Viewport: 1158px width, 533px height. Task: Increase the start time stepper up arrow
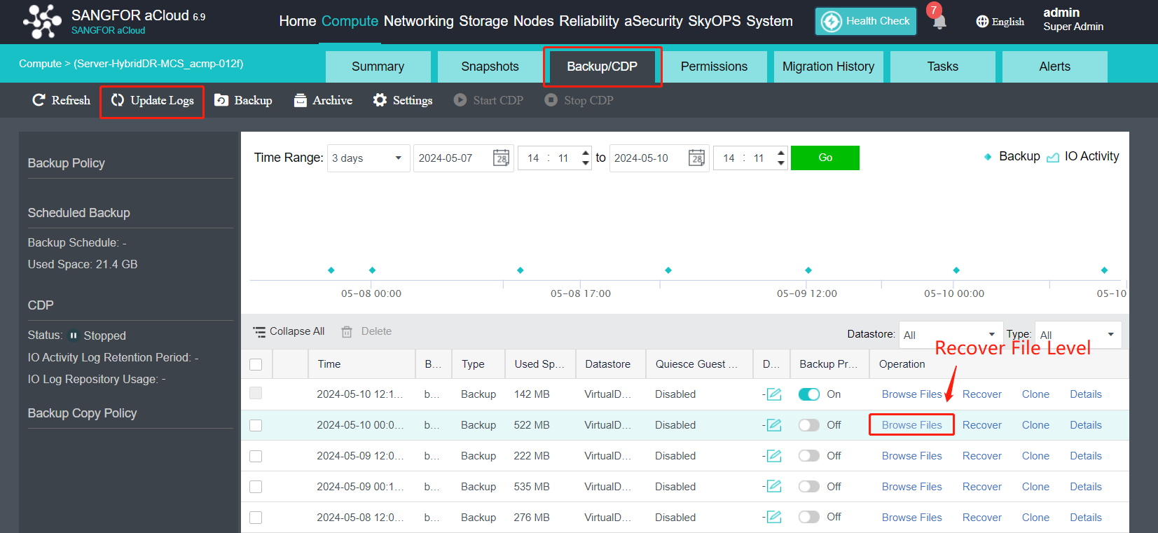coord(586,153)
